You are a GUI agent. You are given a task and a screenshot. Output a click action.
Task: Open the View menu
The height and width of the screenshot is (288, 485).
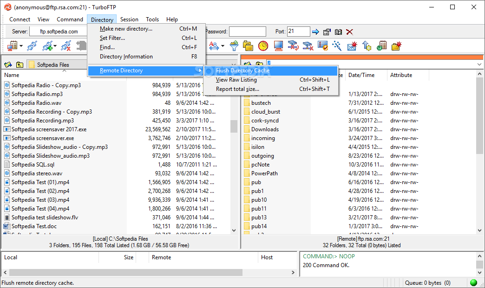[x=43, y=19]
